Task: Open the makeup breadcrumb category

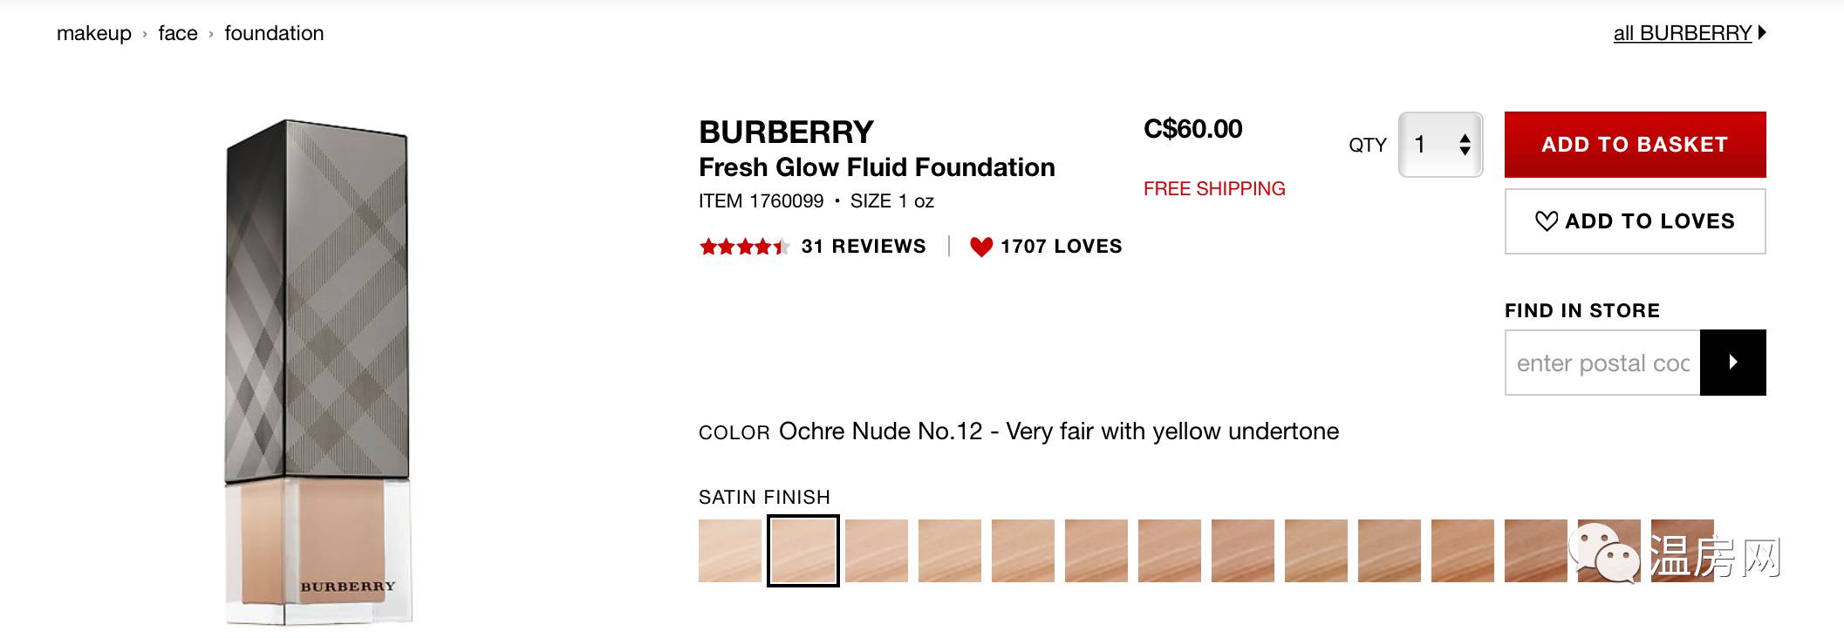Action: tap(94, 33)
